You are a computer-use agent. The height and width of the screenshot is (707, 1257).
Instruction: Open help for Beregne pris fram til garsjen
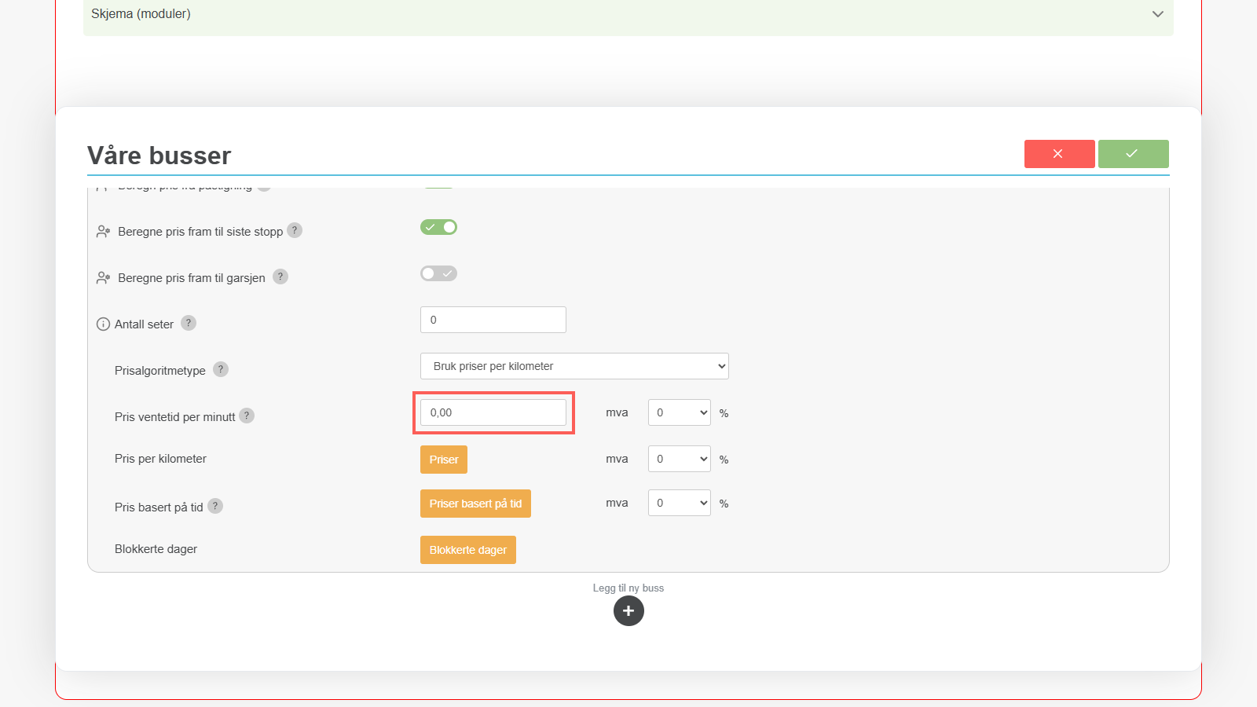(280, 277)
